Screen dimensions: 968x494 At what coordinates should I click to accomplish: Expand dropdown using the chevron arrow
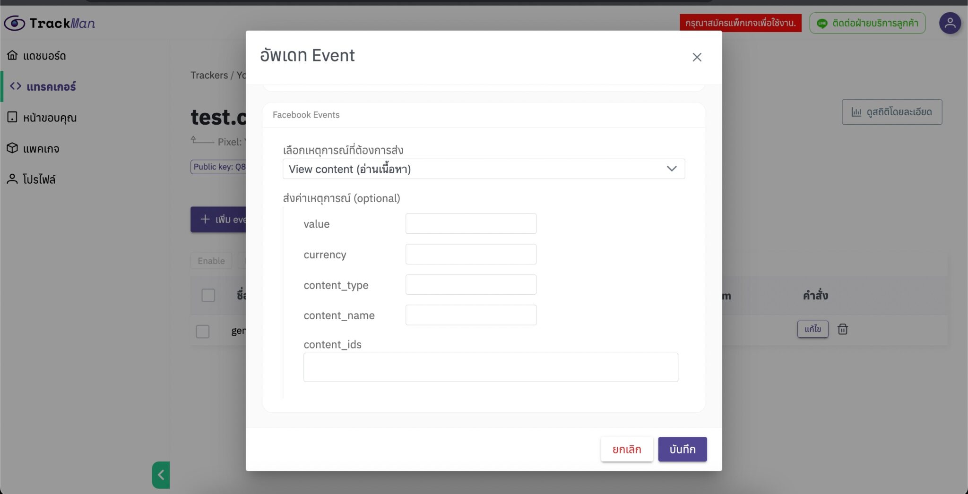671,169
